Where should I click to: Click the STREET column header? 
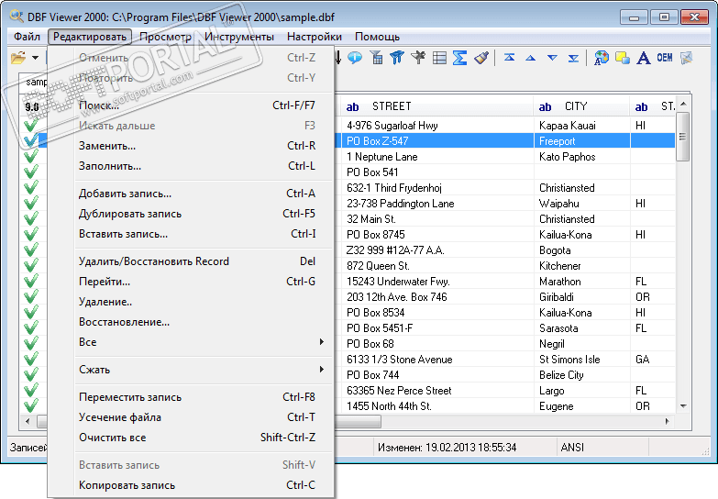pos(437,106)
